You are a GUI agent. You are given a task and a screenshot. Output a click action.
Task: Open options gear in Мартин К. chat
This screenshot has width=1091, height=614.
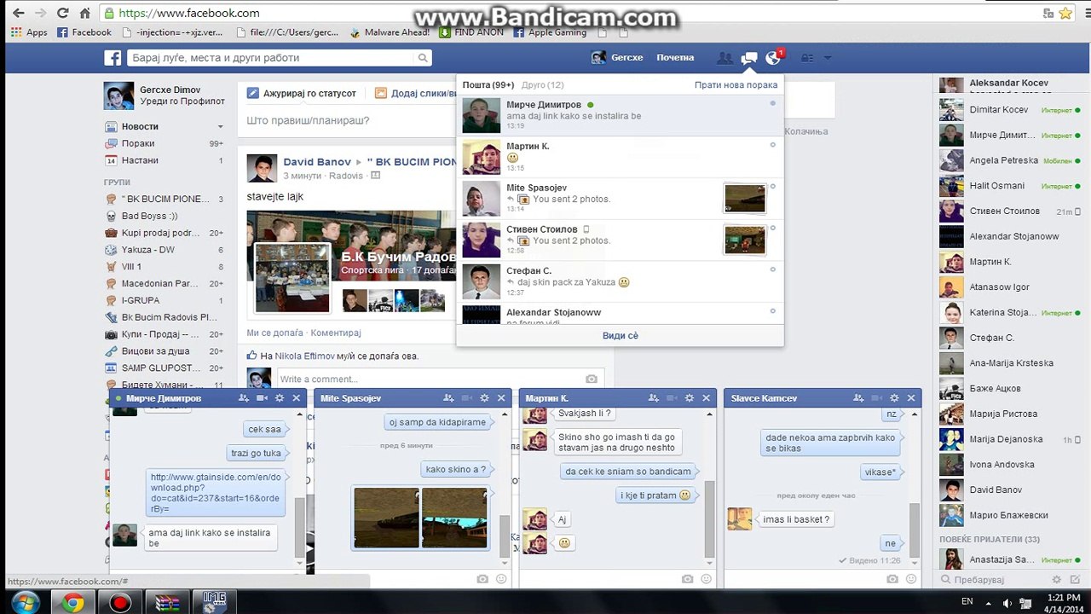click(x=689, y=398)
